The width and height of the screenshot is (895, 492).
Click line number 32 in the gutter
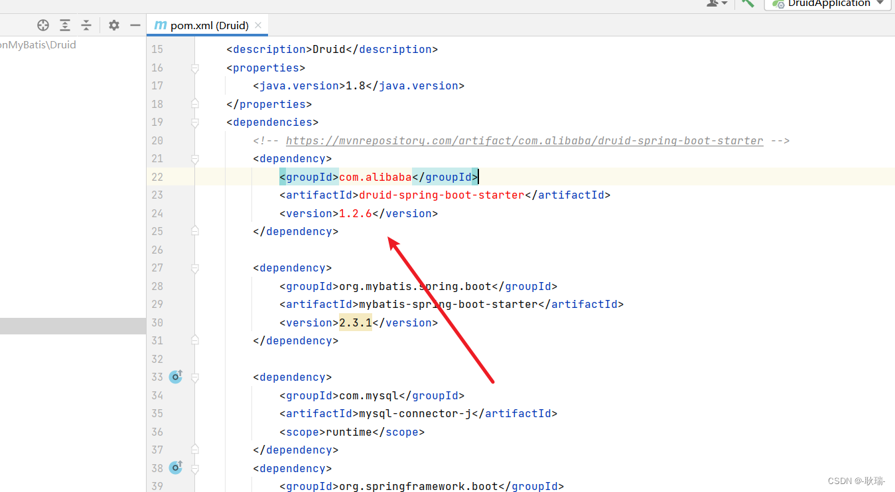pyautogui.click(x=157, y=359)
